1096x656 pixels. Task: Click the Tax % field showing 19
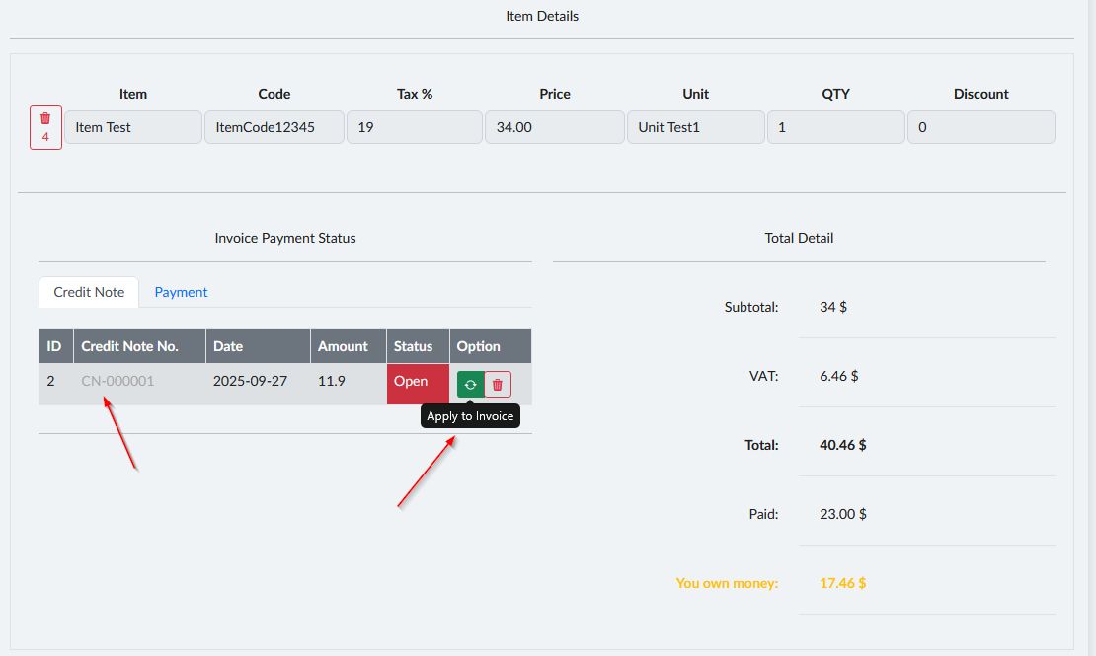(414, 127)
